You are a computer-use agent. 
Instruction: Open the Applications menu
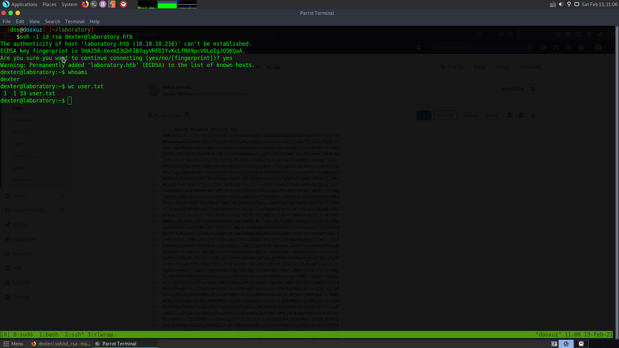coord(20,4)
